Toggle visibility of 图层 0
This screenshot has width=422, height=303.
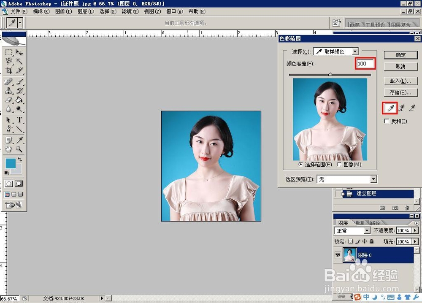coord(337,254)
